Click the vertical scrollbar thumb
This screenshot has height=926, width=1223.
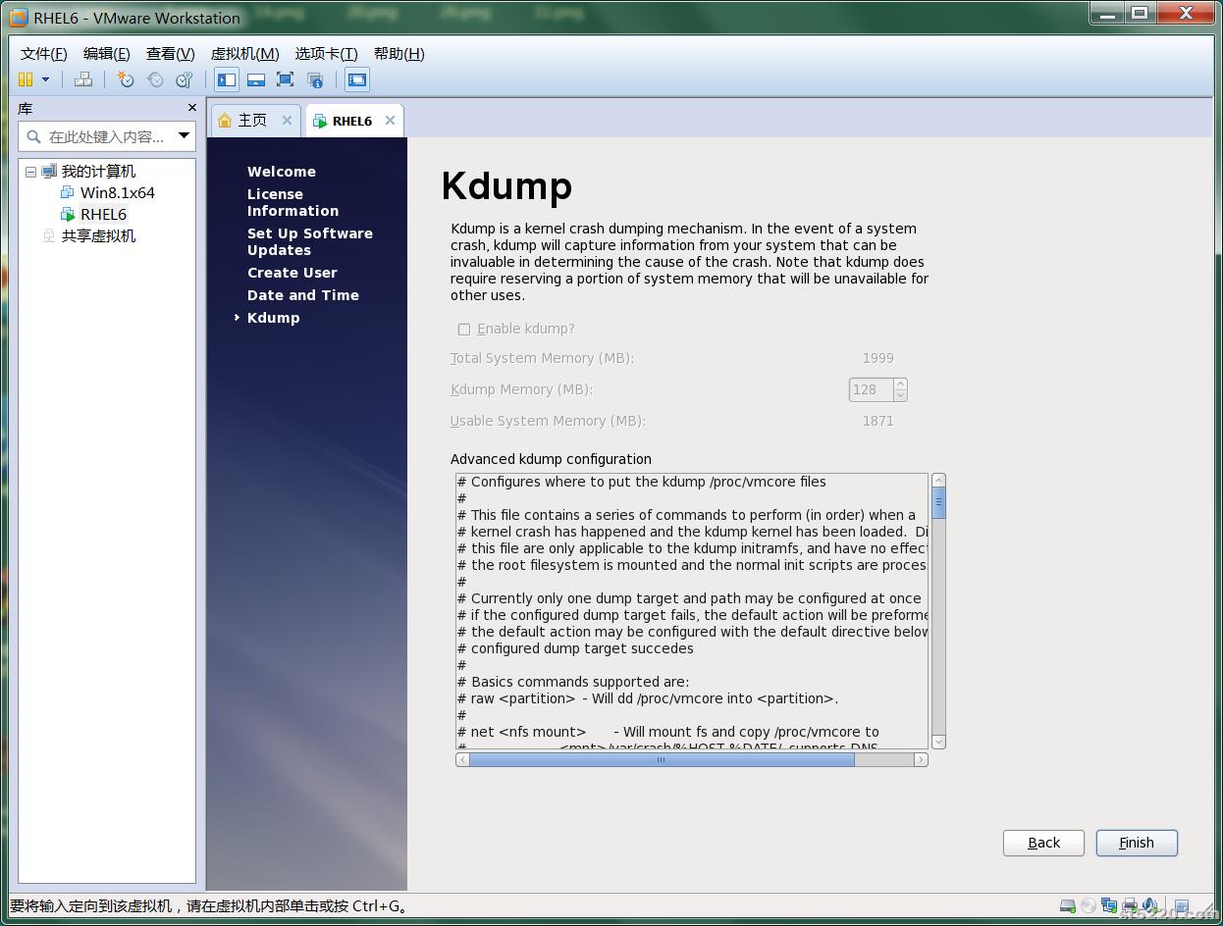[x=938, y=502]
